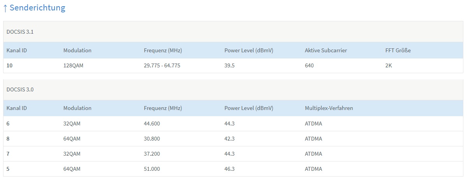Select the DOCSIS 3.1 section header

(x=20, y=32)
